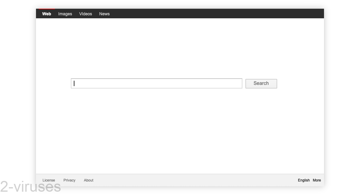Choose Videos from the dark navigation bar
The height and width of the screenshot is (195, 360).
pos(85,14)
